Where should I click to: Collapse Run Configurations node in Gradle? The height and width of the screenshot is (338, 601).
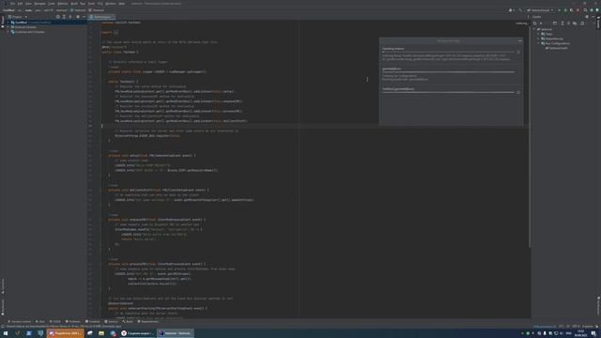tap(538, 43)
